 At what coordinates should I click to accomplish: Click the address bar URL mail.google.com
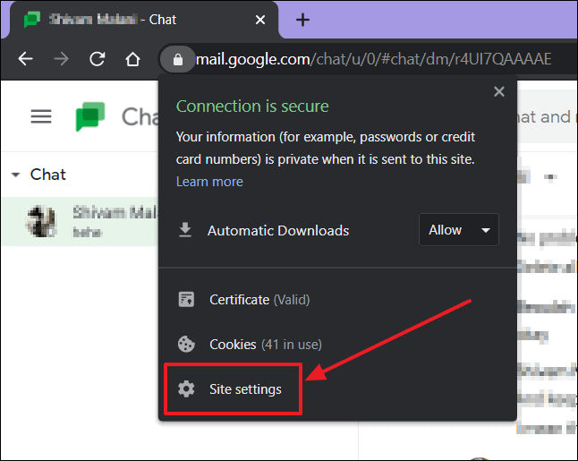(373, 59)
